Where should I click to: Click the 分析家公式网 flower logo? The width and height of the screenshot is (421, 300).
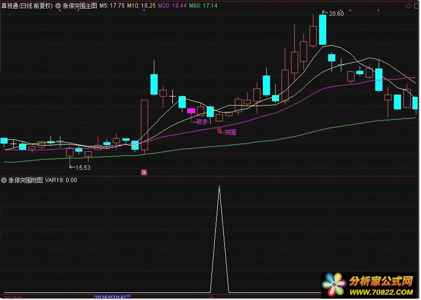coord(334,284)
